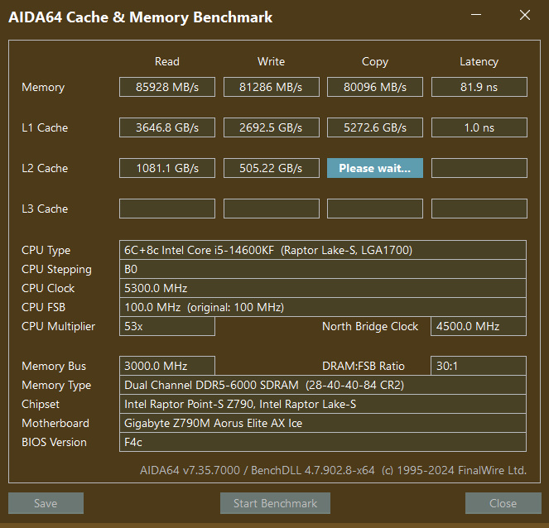This screenshot has height=528, width=549.
Task: Click the L1 Cache row label
Action: [x=45, y=127]
